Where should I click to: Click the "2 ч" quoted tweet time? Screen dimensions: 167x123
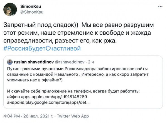[91, 62]
